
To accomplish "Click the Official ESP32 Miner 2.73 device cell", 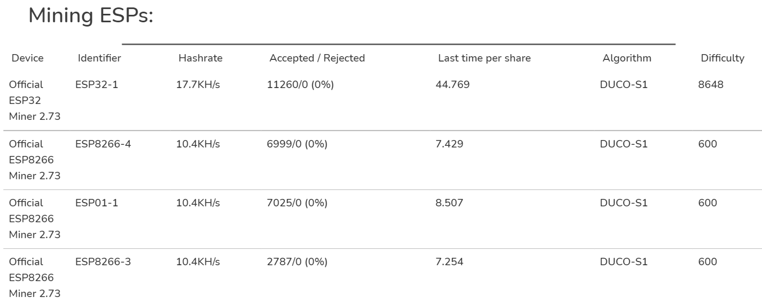I will [x=35, y=100].
